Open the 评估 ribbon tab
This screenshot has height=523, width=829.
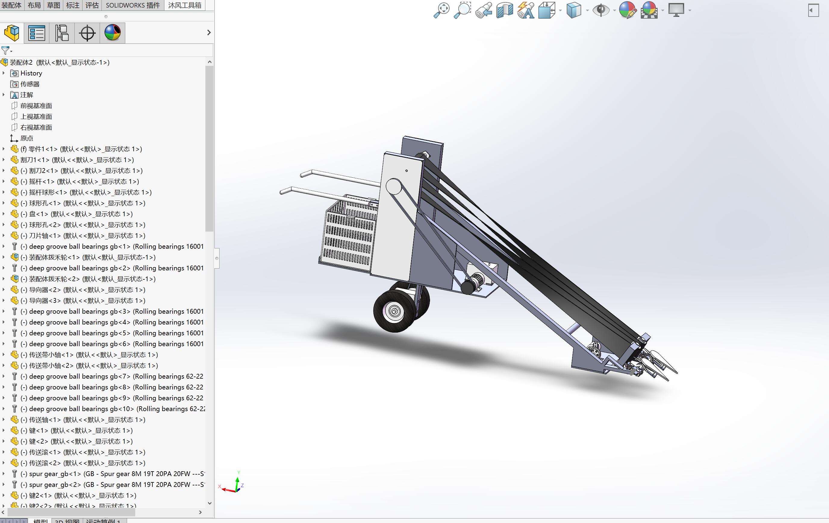point(92,5)
